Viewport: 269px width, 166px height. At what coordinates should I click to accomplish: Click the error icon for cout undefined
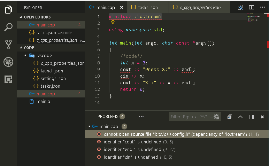99,142
